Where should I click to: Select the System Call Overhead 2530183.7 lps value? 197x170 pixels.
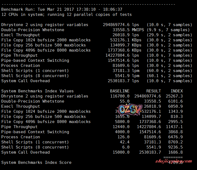coord(122,81)
